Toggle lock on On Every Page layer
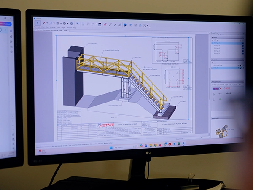 point(241,65)
